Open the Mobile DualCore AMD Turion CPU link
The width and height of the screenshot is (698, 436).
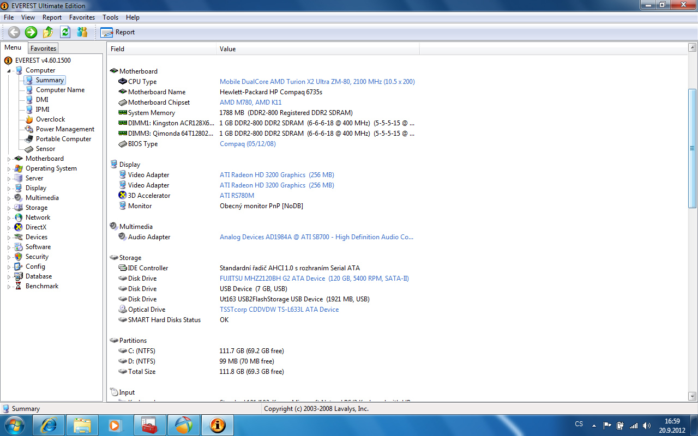(x=317, y=82)
